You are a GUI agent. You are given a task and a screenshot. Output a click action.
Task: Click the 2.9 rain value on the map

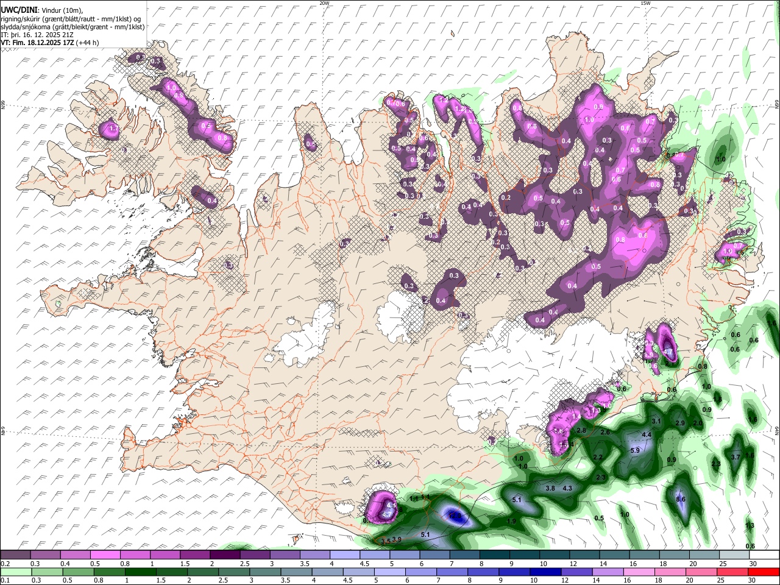pos(680,423)
